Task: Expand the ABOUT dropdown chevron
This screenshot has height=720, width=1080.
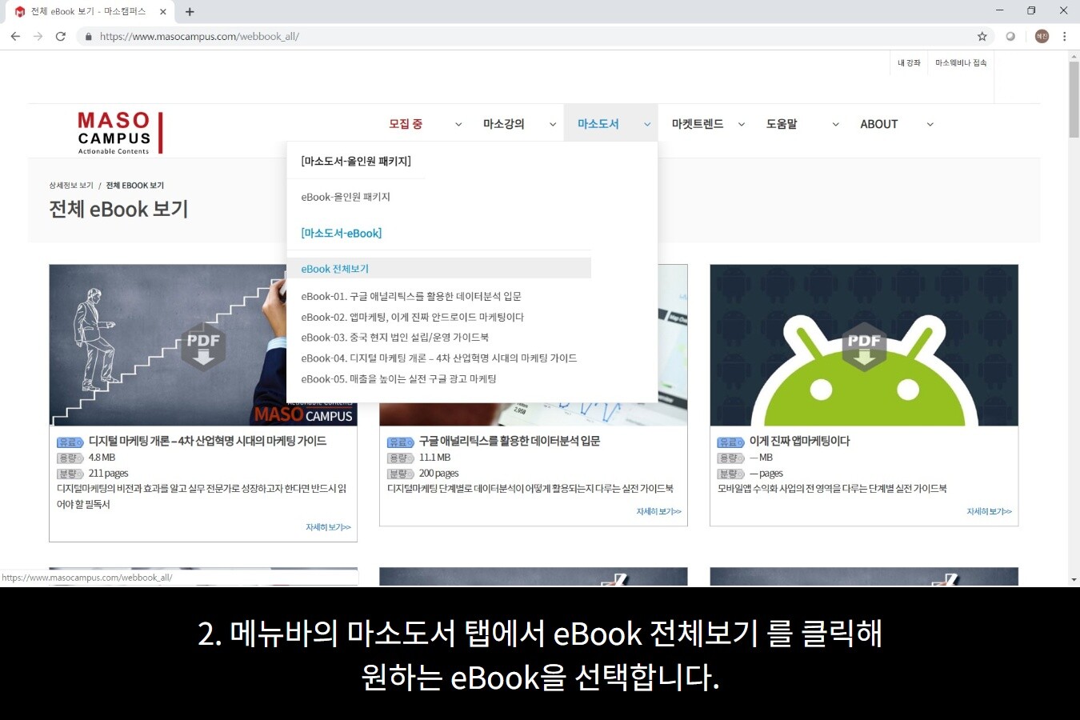Action: (930, 124)
